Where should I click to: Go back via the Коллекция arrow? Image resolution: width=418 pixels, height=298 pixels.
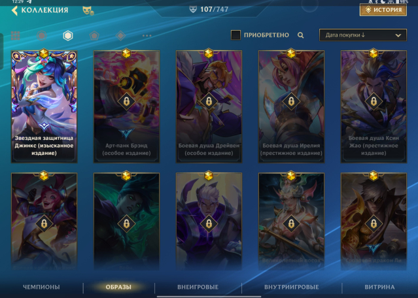tap(15, 10)
